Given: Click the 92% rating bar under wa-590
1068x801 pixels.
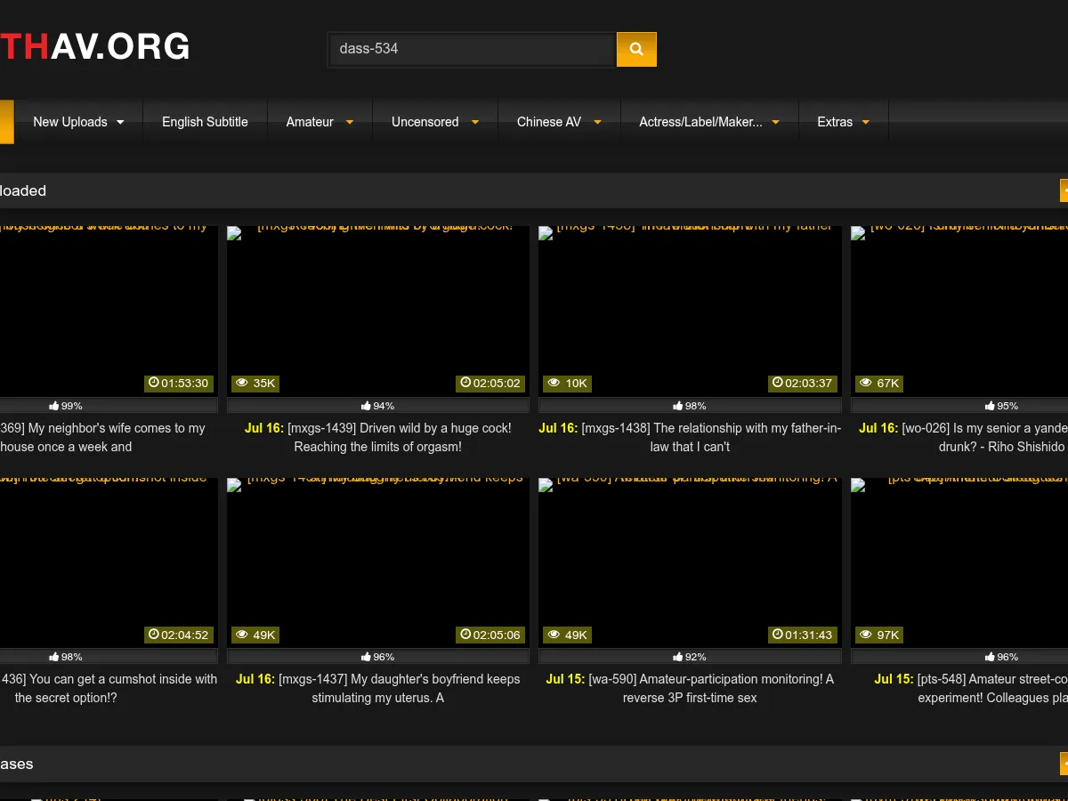Looking at the screenshot, I should click(x=690, y=657).
